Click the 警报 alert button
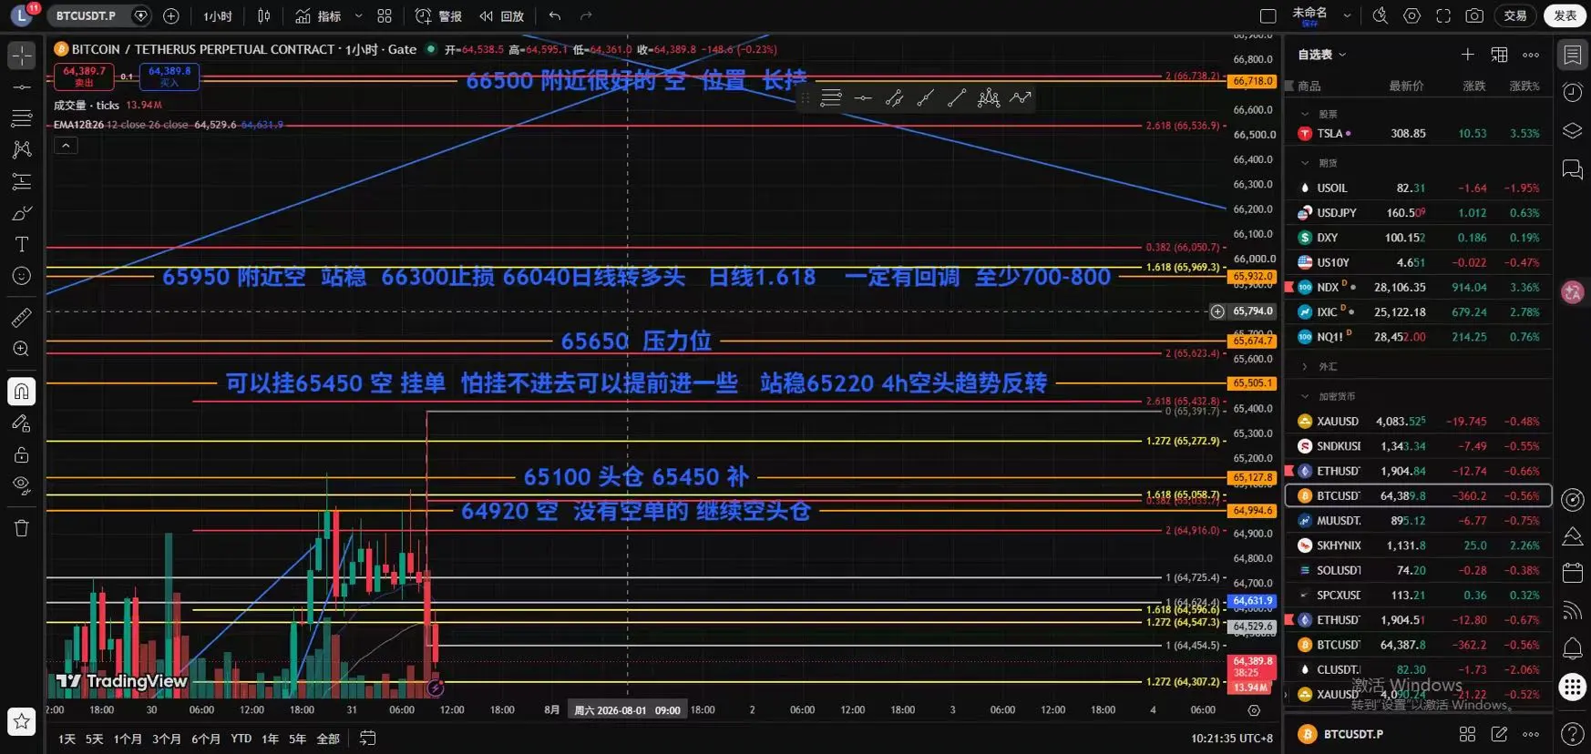 click(x=438, y=15)
